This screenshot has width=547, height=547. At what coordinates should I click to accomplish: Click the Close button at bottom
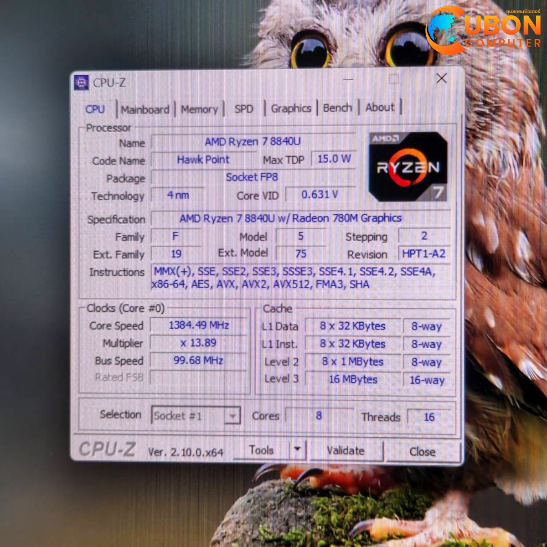coord(422,451)
